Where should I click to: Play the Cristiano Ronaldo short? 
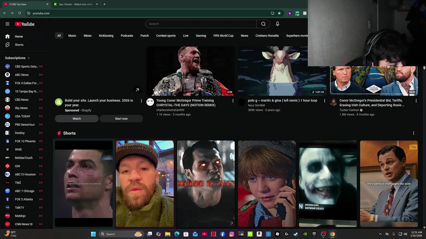click(x=84, y=184)
